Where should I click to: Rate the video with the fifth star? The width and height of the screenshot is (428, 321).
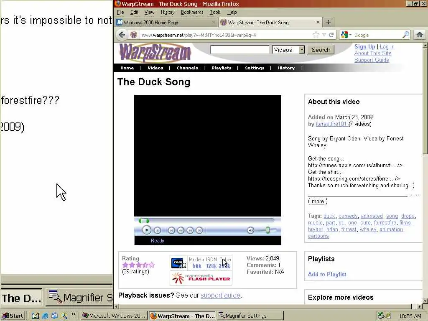pos(152,265)
